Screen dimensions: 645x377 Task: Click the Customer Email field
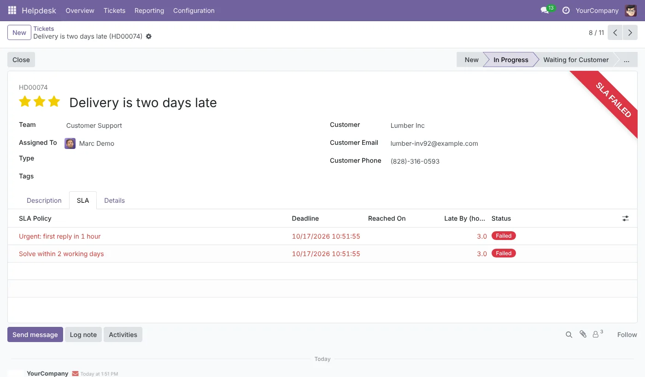pos(508,143)
